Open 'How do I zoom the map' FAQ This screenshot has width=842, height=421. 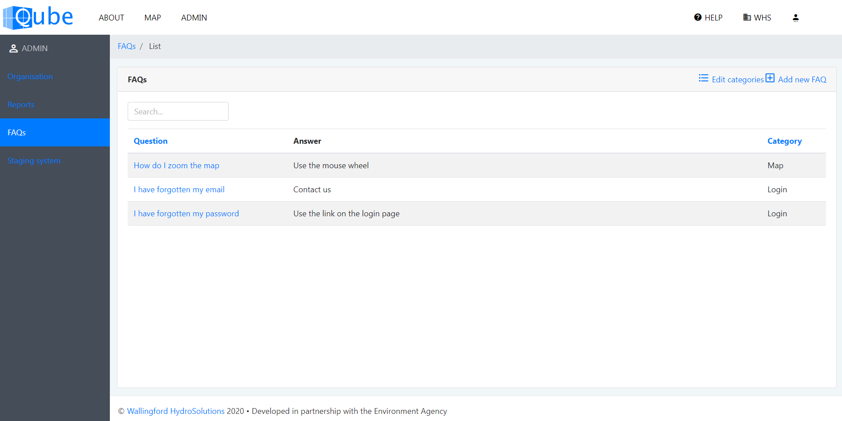coord(176,166)
